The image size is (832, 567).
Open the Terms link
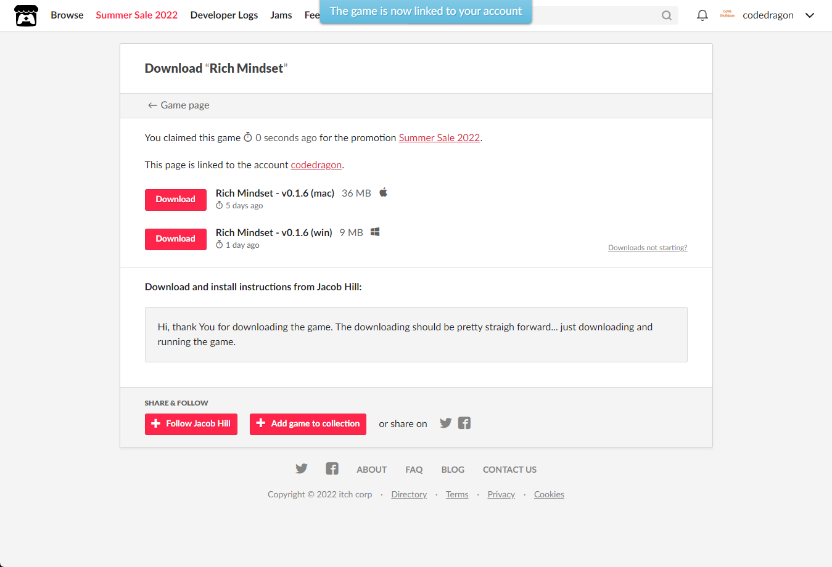click(457, 495)
